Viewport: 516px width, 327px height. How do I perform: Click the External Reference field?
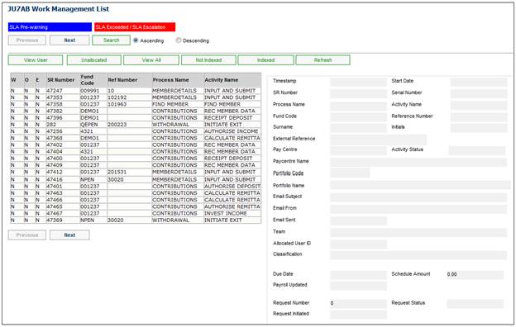(x=379, y=140)
